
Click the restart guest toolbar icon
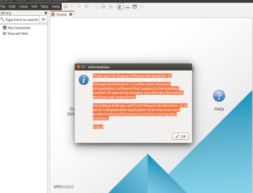(87, 7)
